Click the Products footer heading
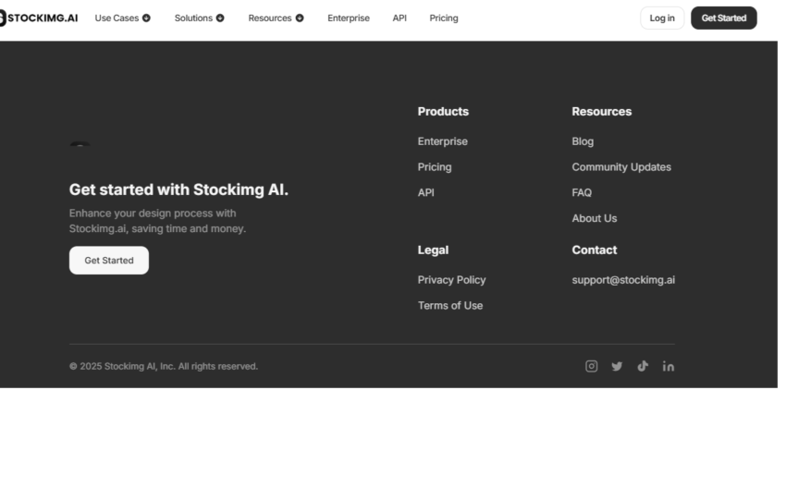Viewport: 811px width, 488px height. (x=443, y=112)
